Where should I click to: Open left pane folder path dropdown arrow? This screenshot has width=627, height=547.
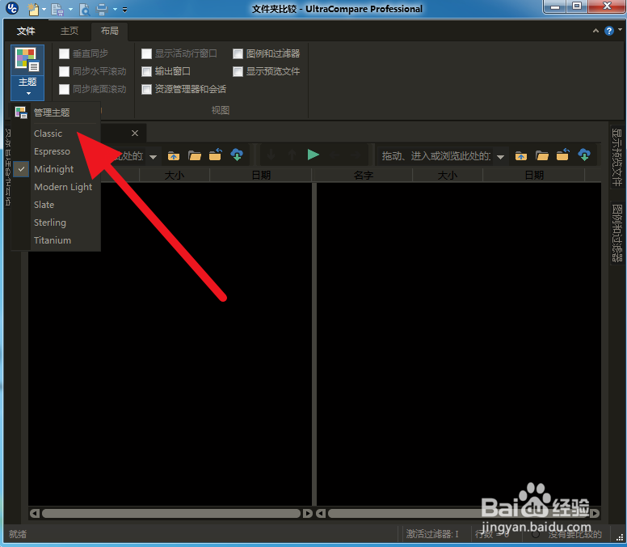click(x=154, y=156)
